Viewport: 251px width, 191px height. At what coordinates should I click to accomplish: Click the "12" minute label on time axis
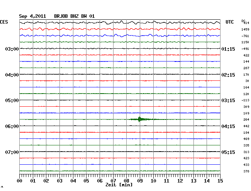180,181
